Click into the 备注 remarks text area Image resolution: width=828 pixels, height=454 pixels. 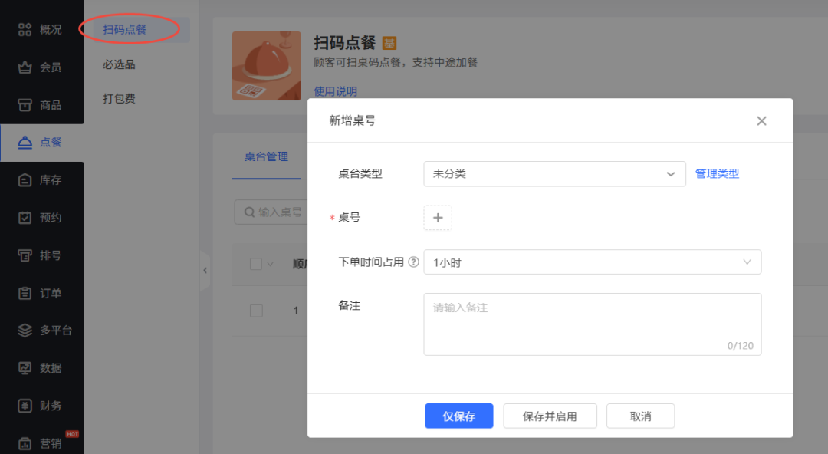[x=592, y=324]
